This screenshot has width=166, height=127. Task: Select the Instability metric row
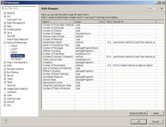point(103,62)
